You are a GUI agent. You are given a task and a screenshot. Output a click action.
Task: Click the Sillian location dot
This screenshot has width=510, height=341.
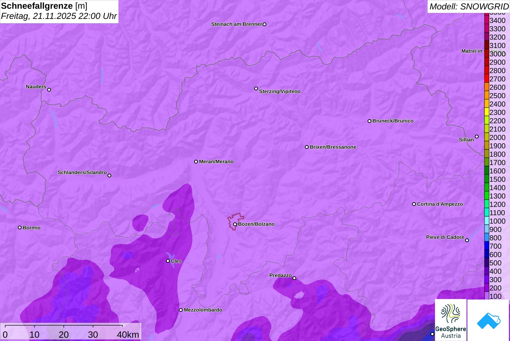tap(477, 137)
